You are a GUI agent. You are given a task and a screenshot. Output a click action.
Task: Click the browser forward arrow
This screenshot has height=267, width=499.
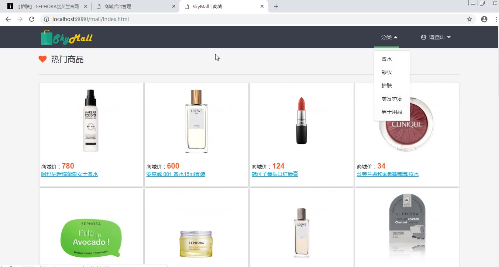click(20, 19)
